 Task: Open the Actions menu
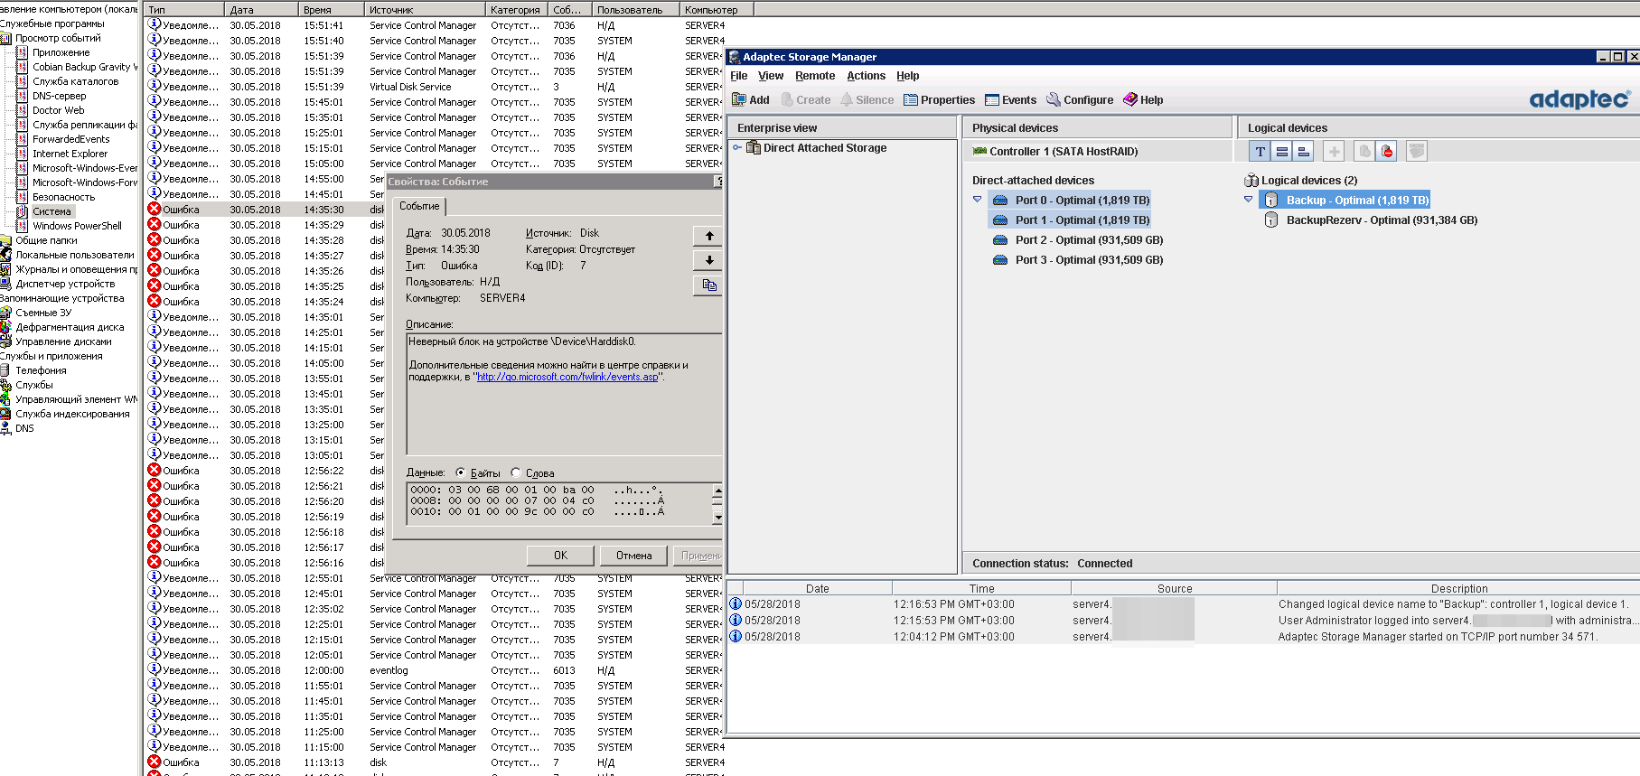coord(866,76)
